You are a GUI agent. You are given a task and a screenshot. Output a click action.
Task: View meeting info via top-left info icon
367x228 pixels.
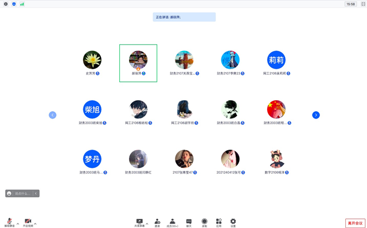(6, 4)
